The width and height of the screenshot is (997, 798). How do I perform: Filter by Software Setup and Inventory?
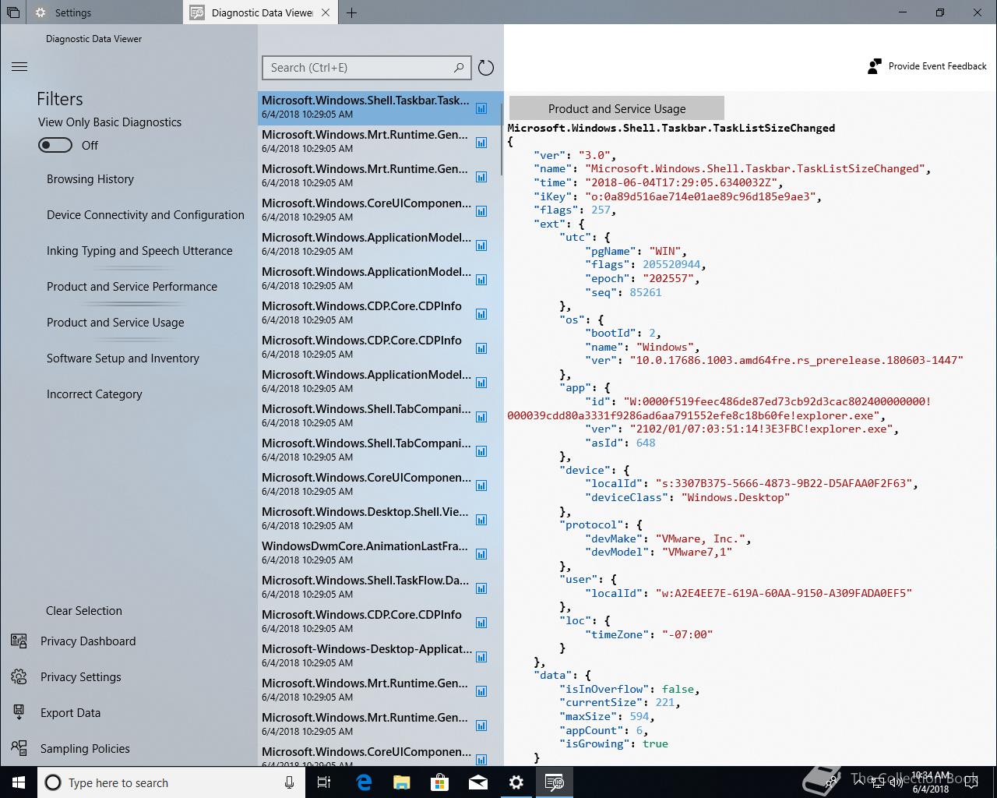(123, 358)
